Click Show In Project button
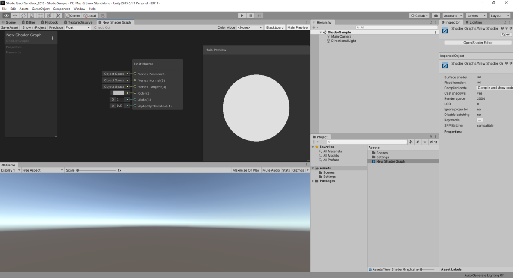Image resolution: width=513 pixels, height=278 pixels. [x=34, y=27]
